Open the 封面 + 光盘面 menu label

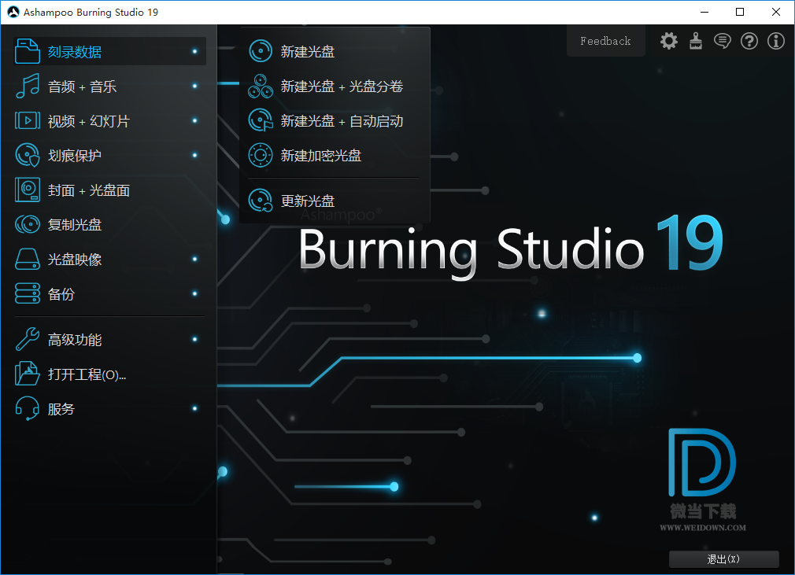[x=89, y=190]
